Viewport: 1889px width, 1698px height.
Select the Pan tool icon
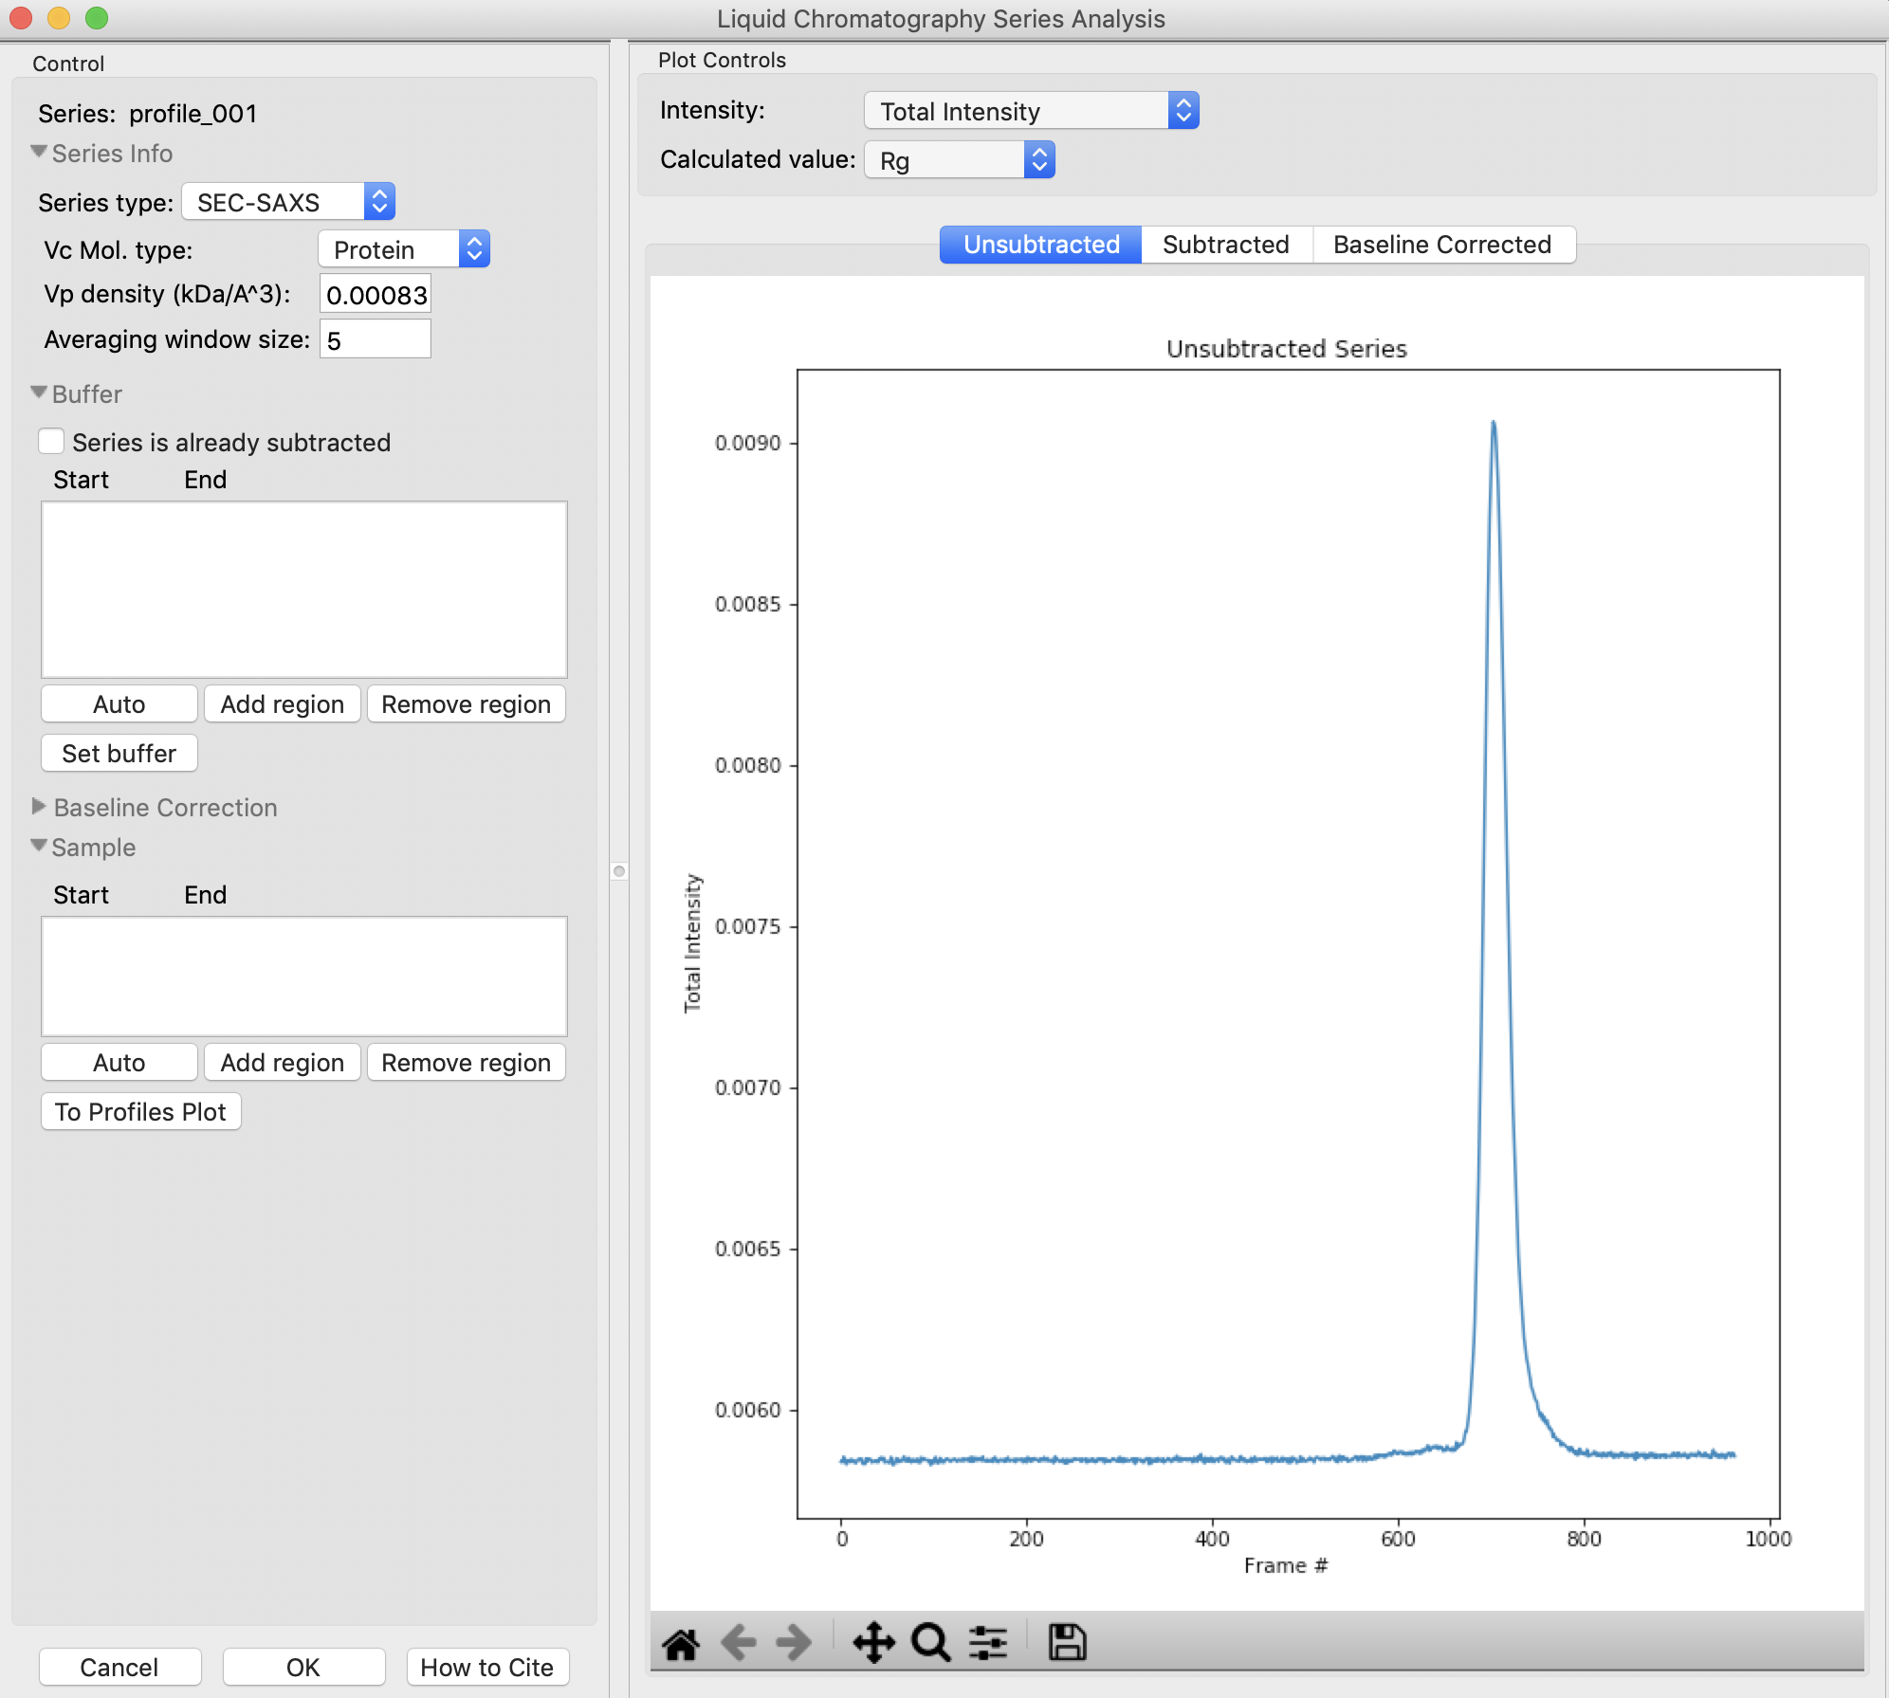tap(873, 1643)
